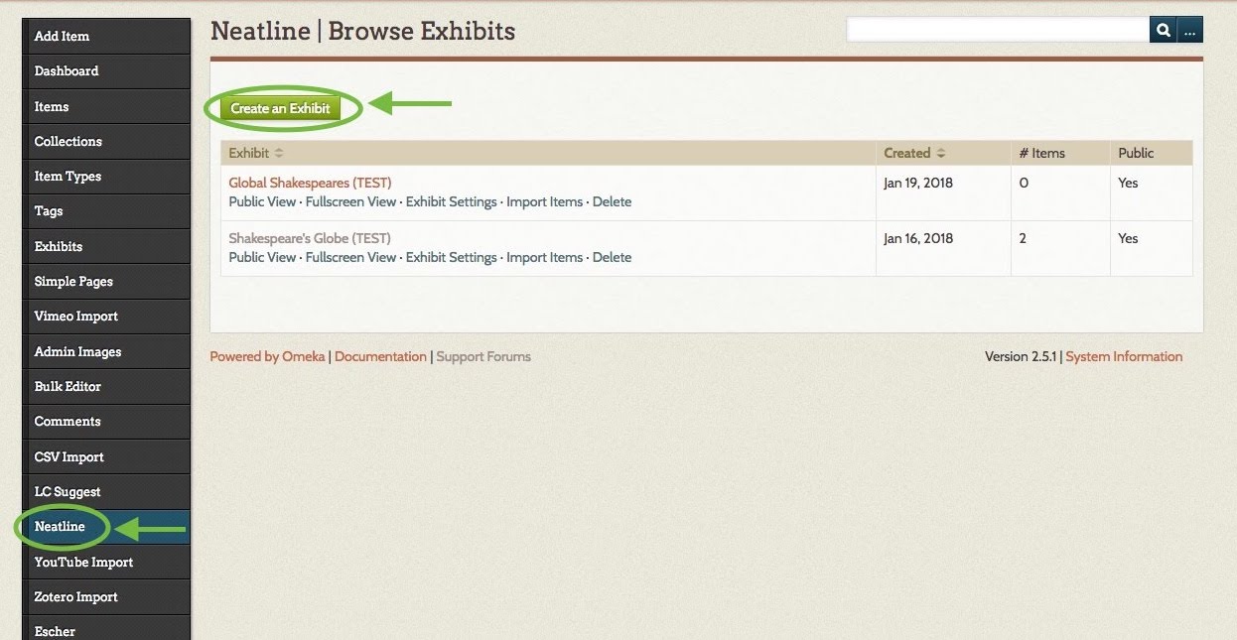This screenshot has height=640, width=1237.
Task: Click Import Items for Global Shakespeares
Action: (544, 201)
